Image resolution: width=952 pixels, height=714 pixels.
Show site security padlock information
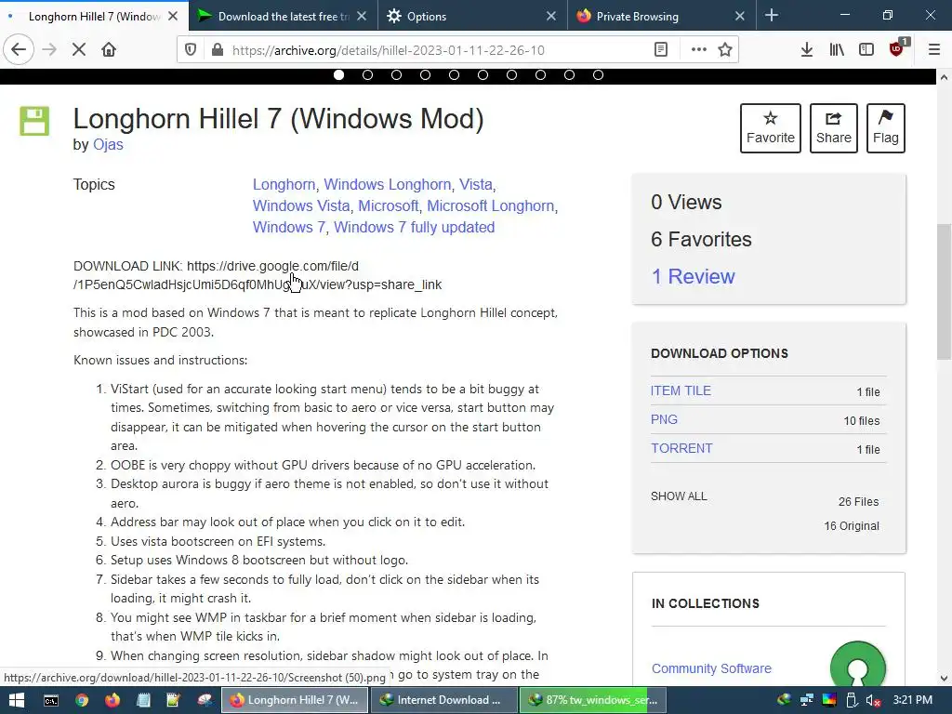[218, 50]
